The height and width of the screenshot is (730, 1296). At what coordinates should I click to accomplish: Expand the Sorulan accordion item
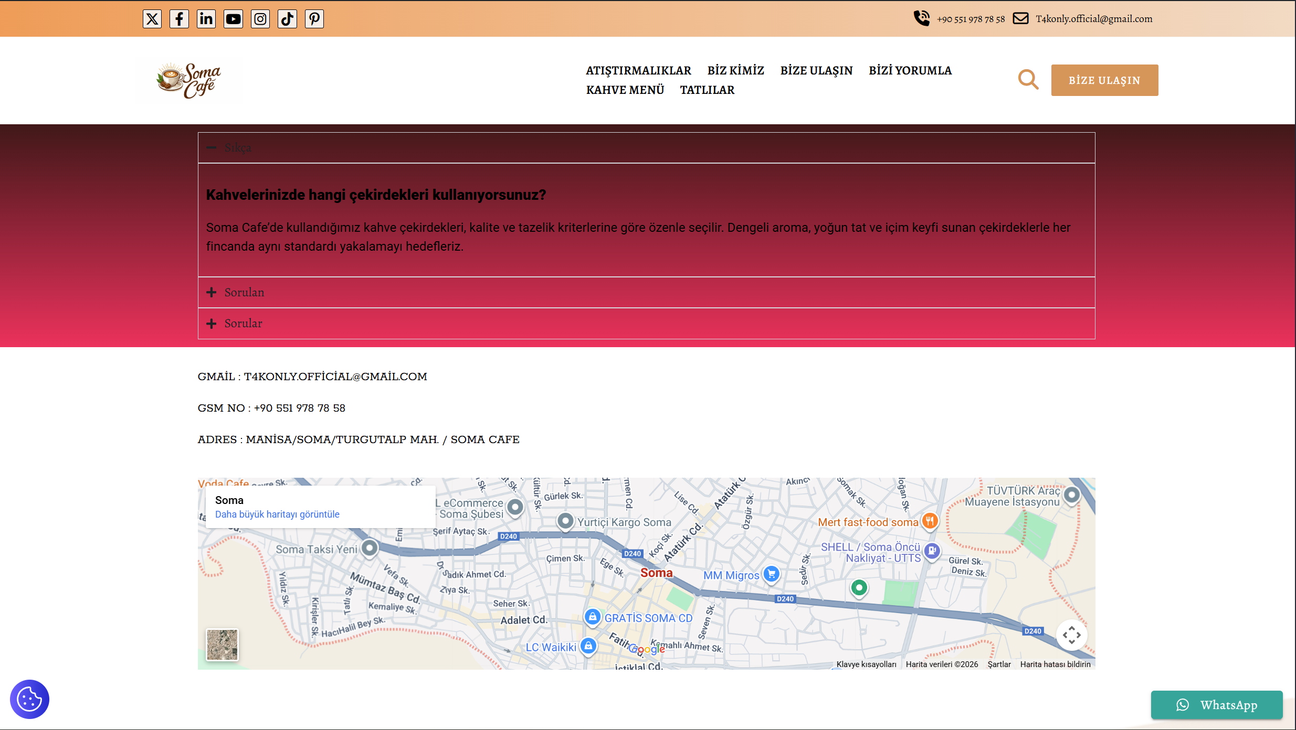click(x=244, y=293)
